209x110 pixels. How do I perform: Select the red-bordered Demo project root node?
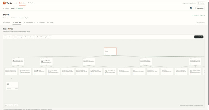110,51
